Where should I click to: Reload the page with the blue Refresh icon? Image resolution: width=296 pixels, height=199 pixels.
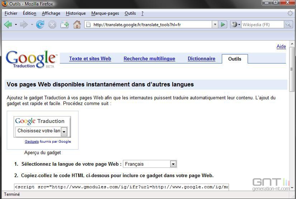click(40, 24)
